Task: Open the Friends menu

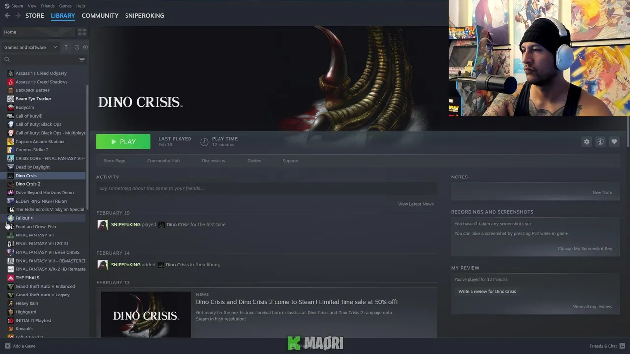Action: click(x=48, y=6)
